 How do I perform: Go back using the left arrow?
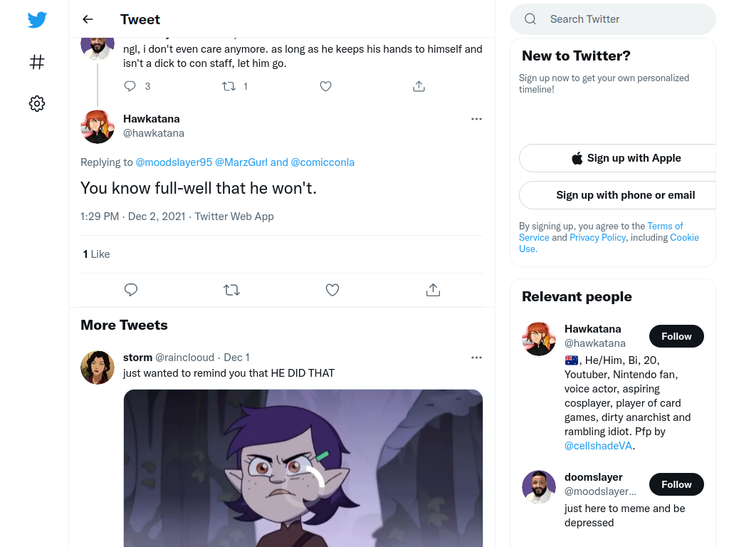pyautogui.click(x=88, y=19)
